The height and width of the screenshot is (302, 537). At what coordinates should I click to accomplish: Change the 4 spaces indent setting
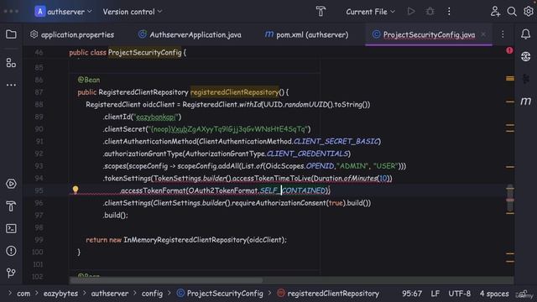pyautogui.click(x=494, y=294)
